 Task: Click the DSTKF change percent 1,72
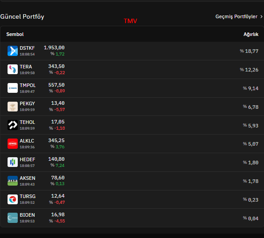point(60,54)
